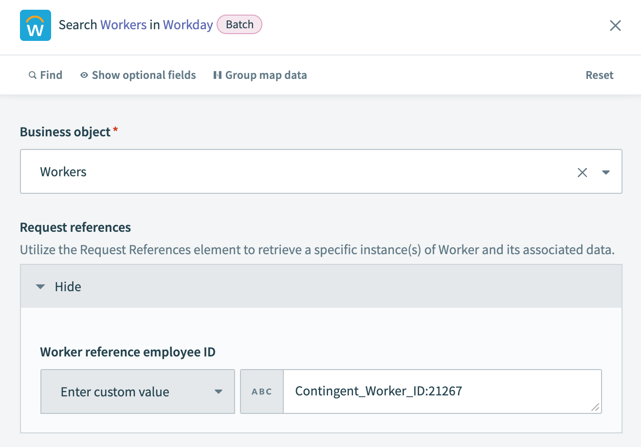
Task: Click the eye icon next to Show optional fields
Action: click(x=84, y=74)
